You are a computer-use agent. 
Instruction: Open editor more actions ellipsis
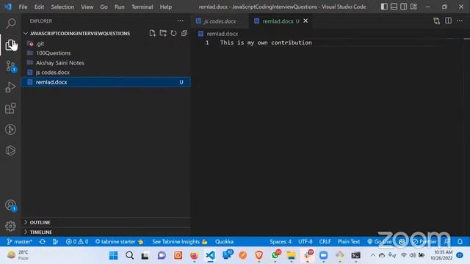460,21
